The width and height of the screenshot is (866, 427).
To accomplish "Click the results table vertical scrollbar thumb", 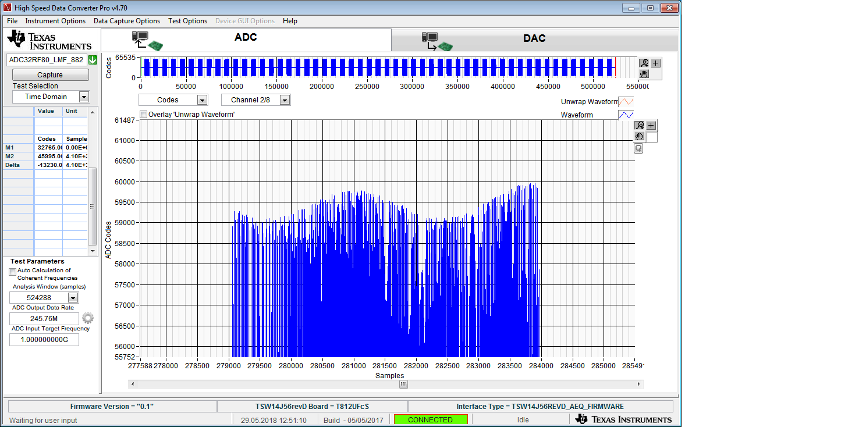I will pos(92,207).
